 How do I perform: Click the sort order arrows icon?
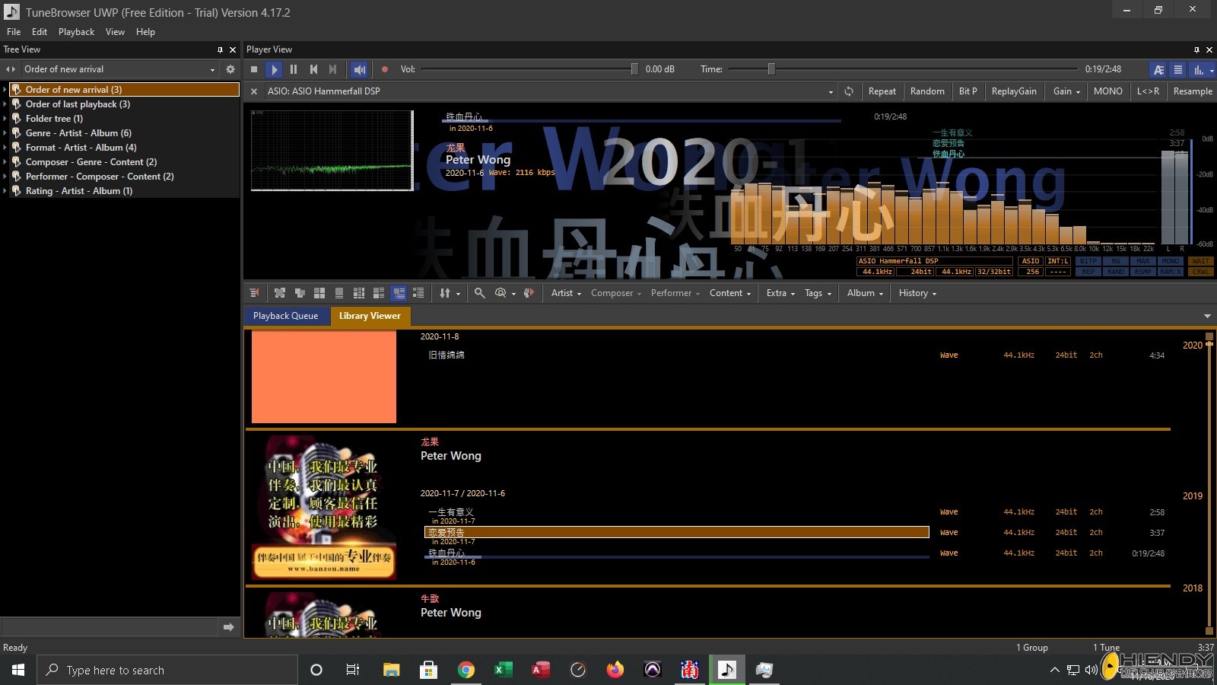(x=446, y=293)
